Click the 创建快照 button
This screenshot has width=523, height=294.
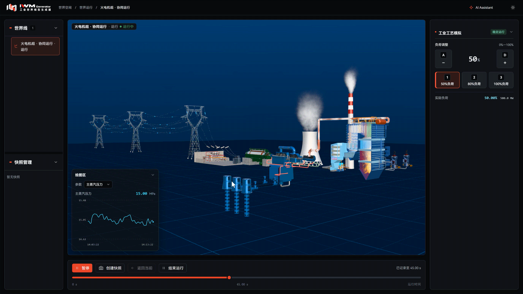pyautogui.click(x=110, y=268)
